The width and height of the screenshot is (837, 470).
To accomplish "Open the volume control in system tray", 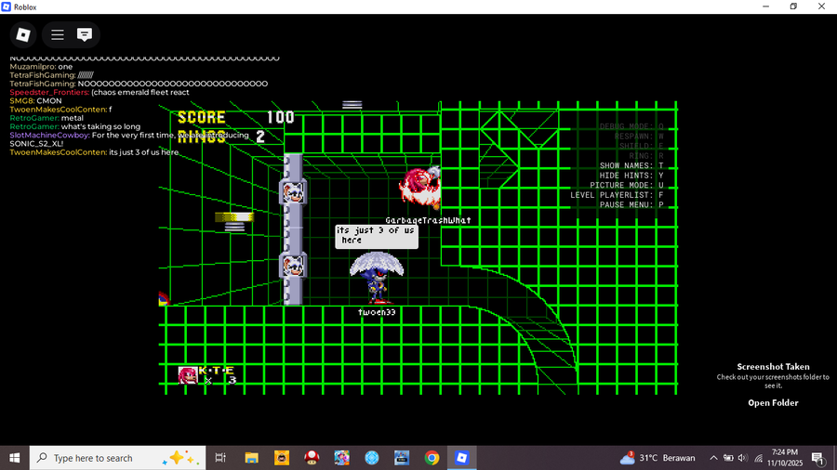I will tap(742, 458).
